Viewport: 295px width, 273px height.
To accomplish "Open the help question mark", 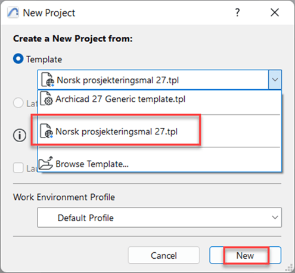I will (x=237, y=12).
